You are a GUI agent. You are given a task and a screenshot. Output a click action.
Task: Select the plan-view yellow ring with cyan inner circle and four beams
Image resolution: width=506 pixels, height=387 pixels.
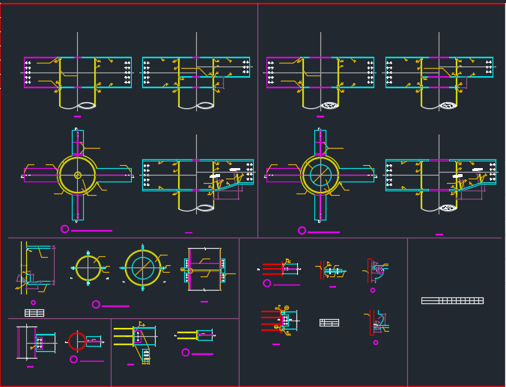tap(320, 176)
